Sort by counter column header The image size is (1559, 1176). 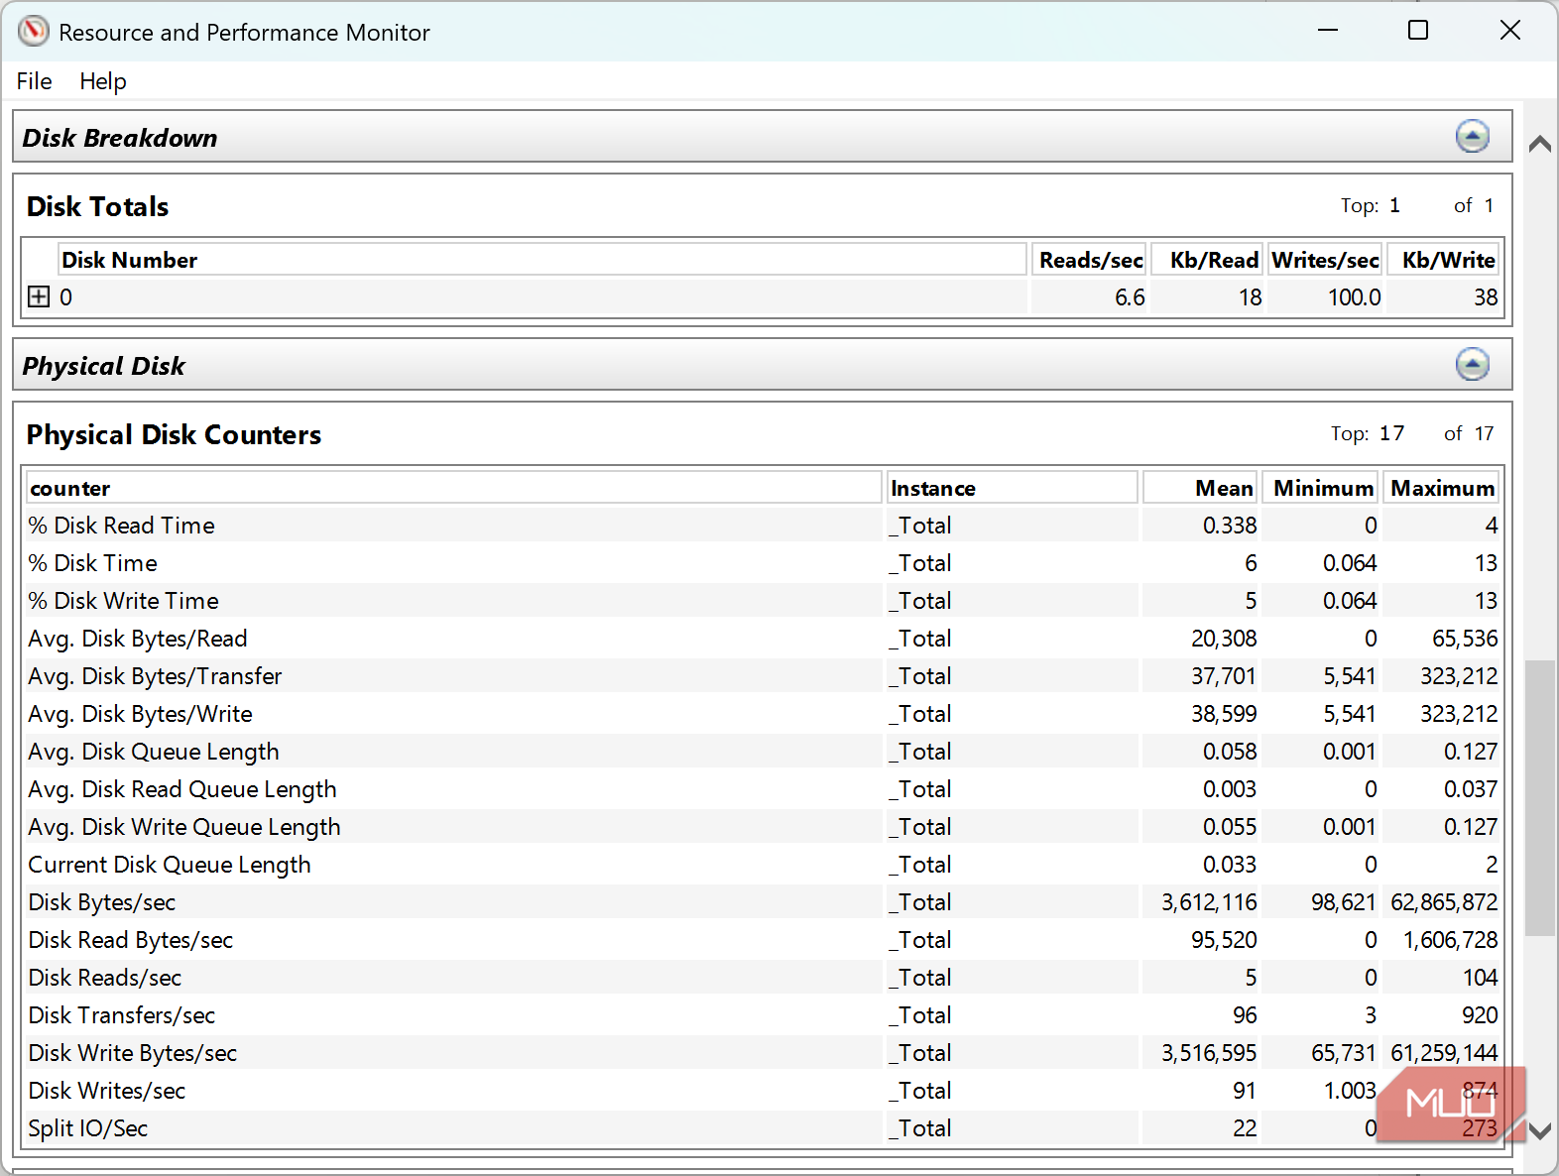click(454, 488)
